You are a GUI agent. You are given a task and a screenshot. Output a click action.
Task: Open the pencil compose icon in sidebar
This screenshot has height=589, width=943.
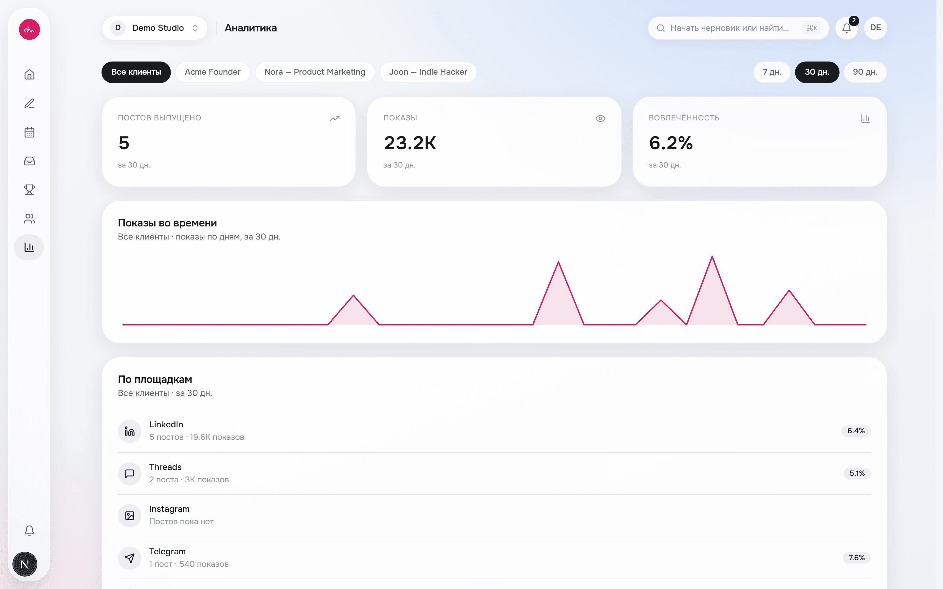coord(29,103)
